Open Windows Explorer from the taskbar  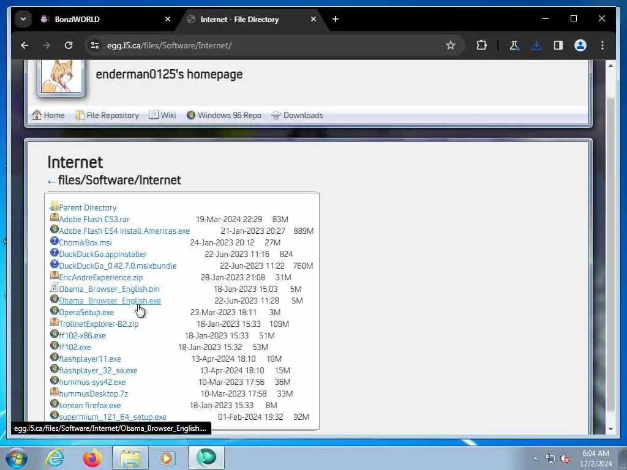130,458
